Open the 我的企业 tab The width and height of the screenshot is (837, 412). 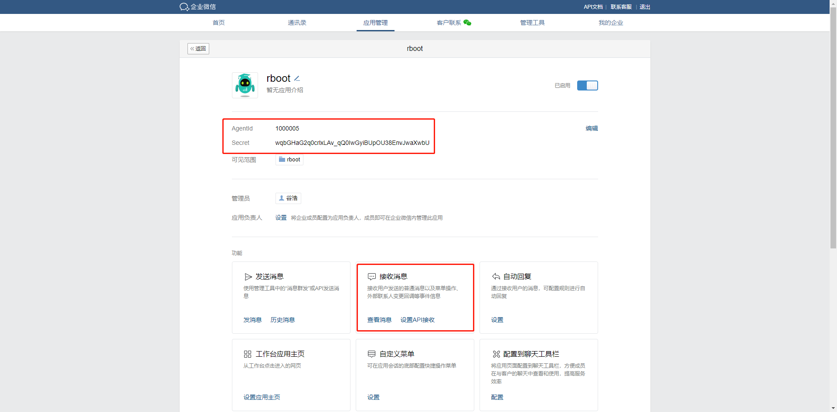pyautogui.click(x=611, y=23)
